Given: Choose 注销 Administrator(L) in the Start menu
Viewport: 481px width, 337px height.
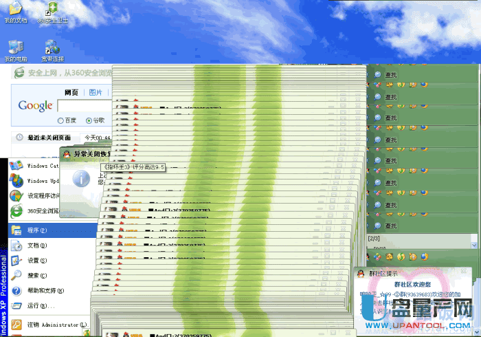Looking at the screenshot, I should click(49, 325).
